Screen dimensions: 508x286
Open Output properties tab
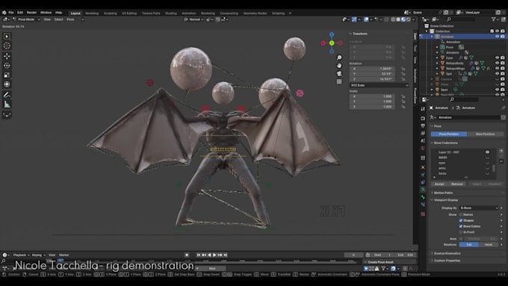click(423, 125)
